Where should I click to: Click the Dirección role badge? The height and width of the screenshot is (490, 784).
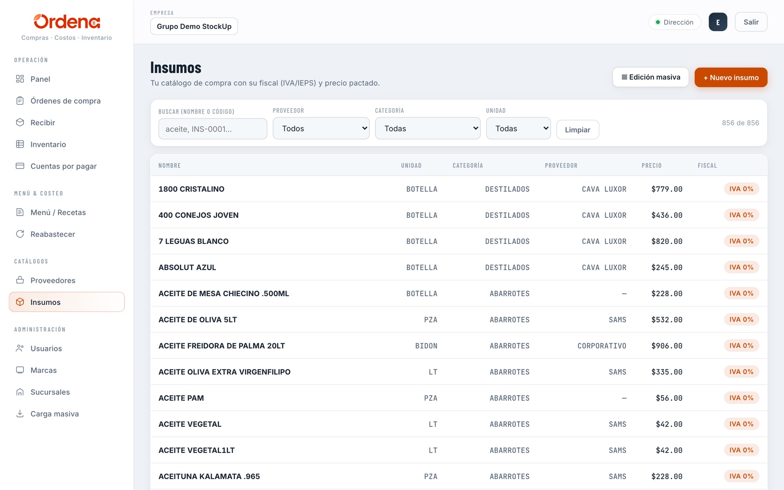click(x=675, y=22)
